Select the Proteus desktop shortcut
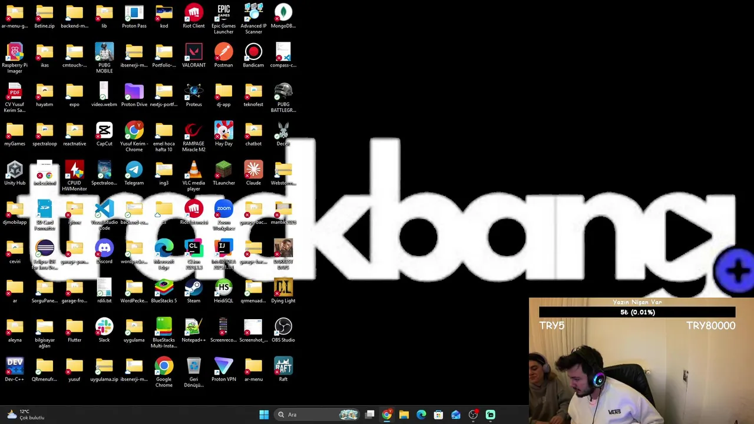Image resolution: width=754 pixels, height=424 pixels. tap(194, 95)
